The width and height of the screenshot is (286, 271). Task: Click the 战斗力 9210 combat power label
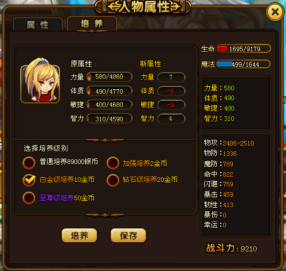(x=231, y=248)
